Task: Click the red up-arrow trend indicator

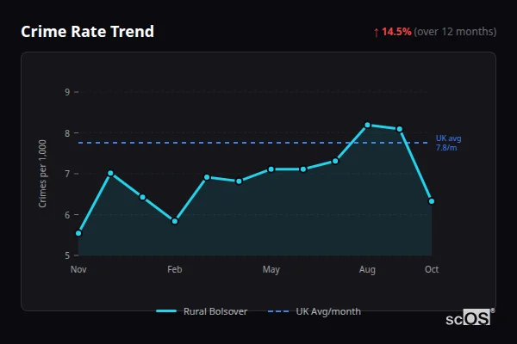Action: tap(376, 32)
